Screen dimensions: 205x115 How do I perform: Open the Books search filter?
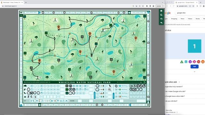tap(198, 19)
